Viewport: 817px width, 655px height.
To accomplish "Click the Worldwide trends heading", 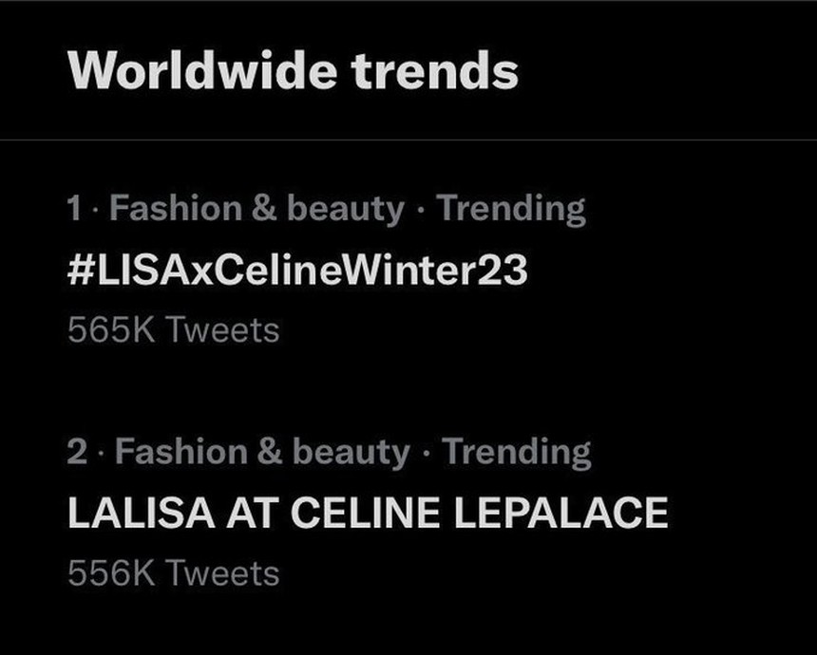I will tap(294, 69).
